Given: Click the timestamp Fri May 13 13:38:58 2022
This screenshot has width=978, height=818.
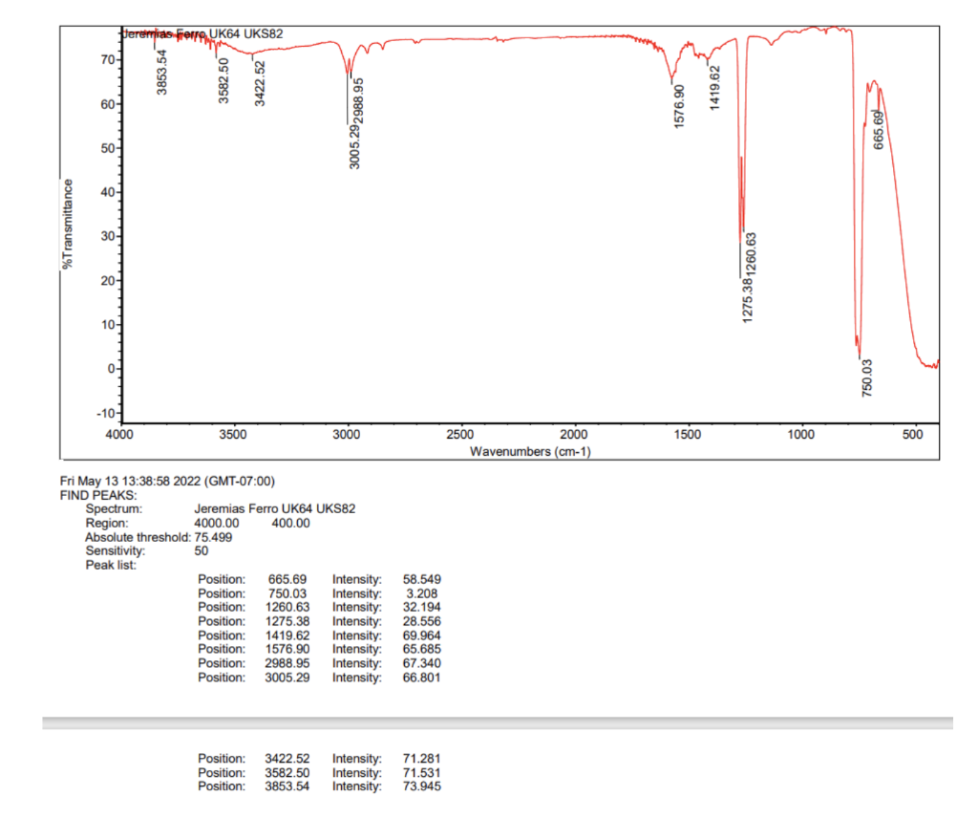Looking at the screenshot, I should [130, 481].
